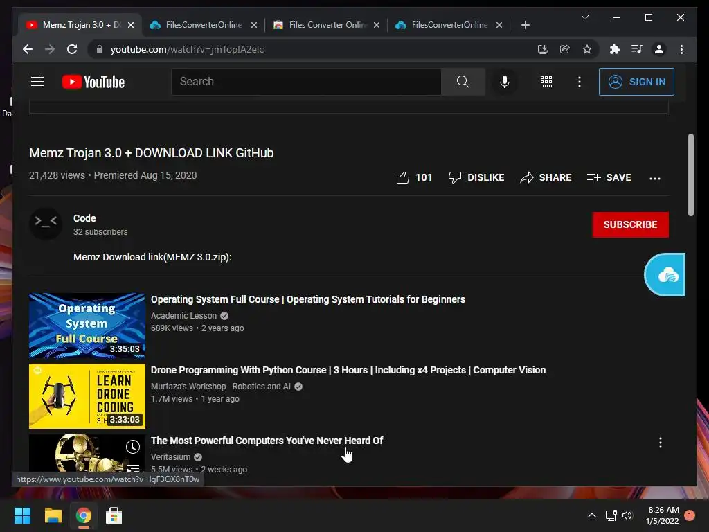Open Drone Programming With Python video title
The height and width of the screenshot is (532, 709).
(348, 370)
